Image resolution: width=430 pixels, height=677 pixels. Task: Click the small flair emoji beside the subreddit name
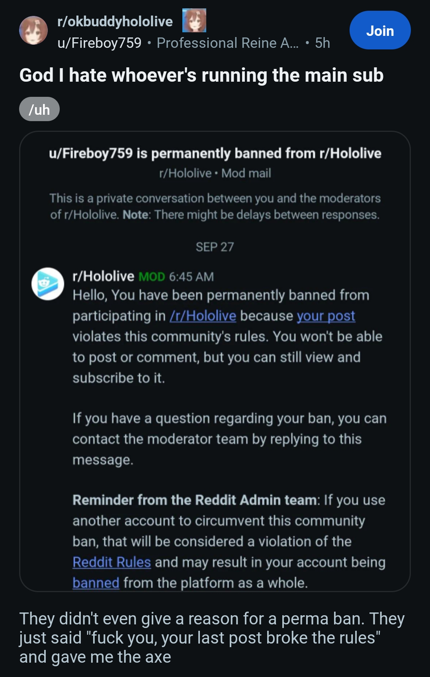194,20
